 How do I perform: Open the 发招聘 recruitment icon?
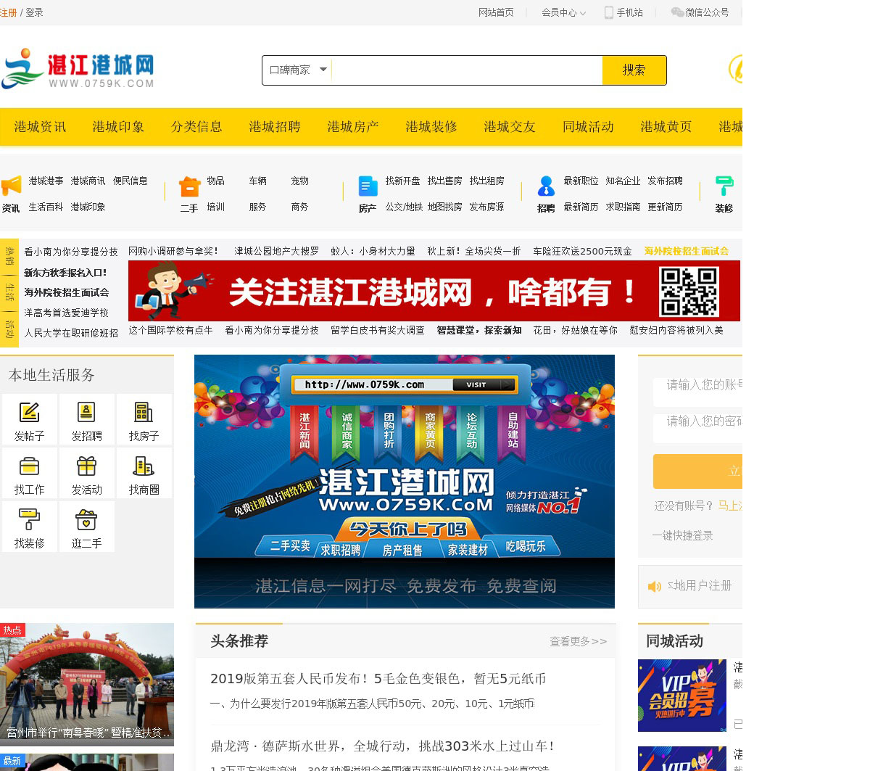[x=86, y=412]
